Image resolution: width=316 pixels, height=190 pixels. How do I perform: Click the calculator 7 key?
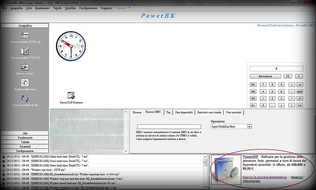click(x=263, y=85)
